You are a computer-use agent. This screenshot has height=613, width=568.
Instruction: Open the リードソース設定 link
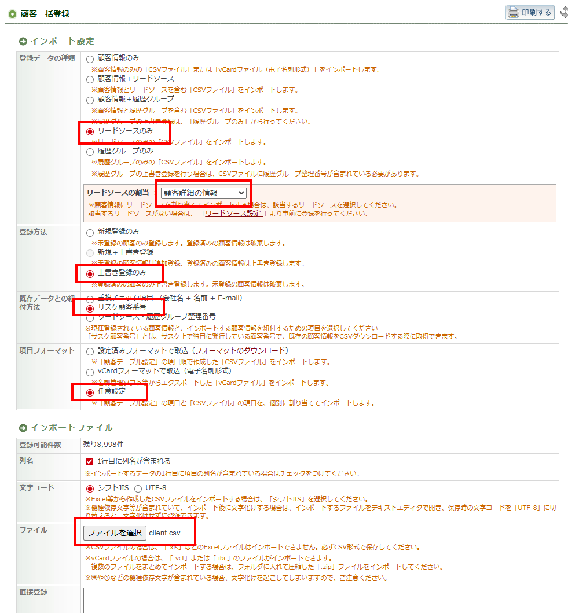coord(233,214)
